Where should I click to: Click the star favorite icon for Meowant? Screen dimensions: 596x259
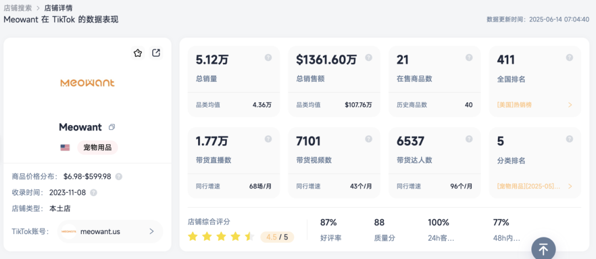coord(138,53)
